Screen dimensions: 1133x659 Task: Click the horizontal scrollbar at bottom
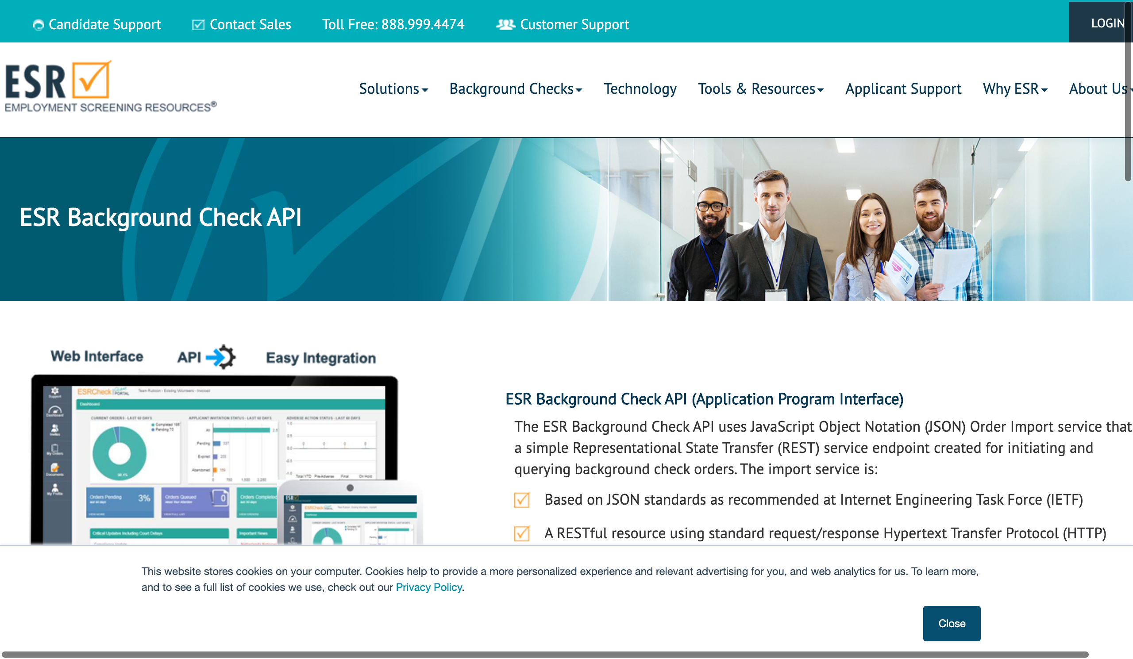pos(545,655)
